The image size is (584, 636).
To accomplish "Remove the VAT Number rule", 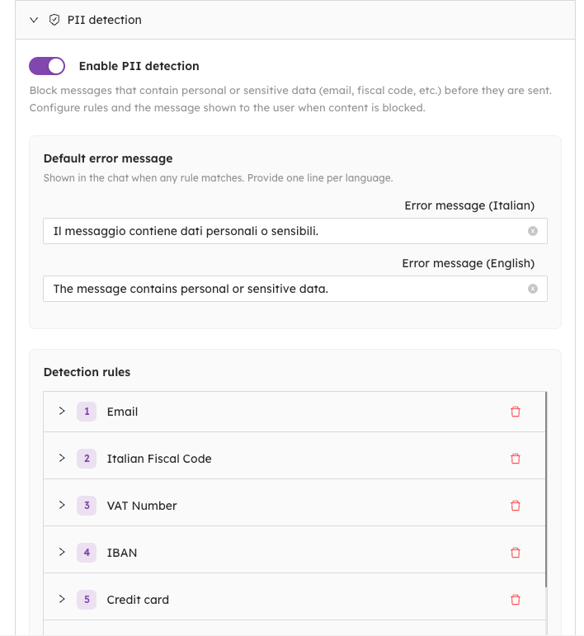I will pos(516,506).
